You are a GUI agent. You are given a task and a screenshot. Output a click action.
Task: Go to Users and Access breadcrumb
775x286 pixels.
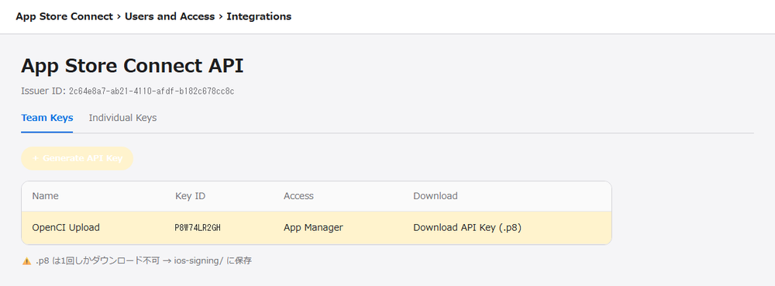click(170, 16)
